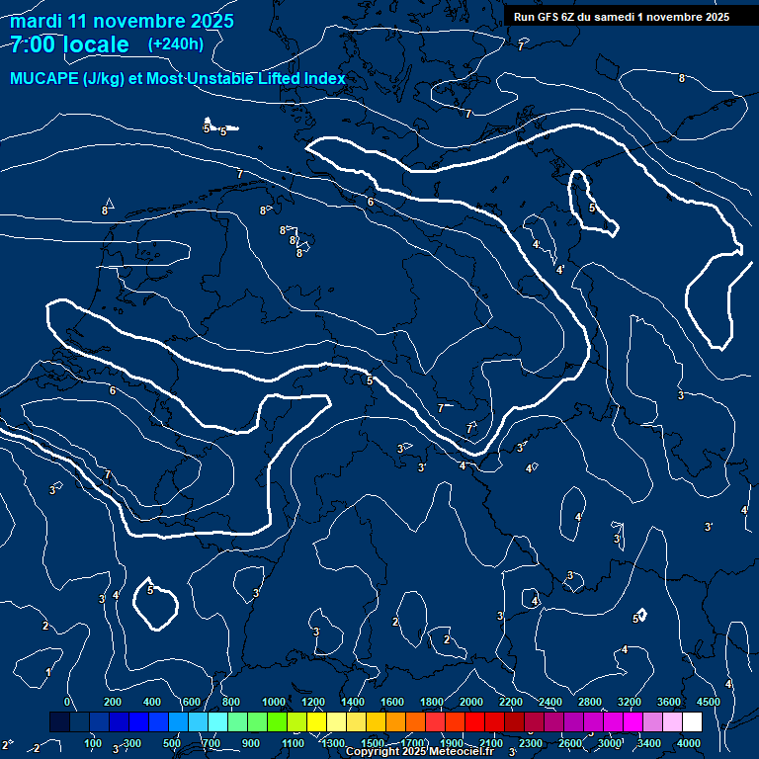Select the pale pink 3600–4000 legend swatch
759x759 pixels.
pos(672,721)
